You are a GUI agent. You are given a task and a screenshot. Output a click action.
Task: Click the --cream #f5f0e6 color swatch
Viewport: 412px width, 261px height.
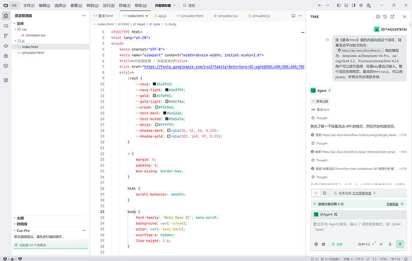[156, 107]
